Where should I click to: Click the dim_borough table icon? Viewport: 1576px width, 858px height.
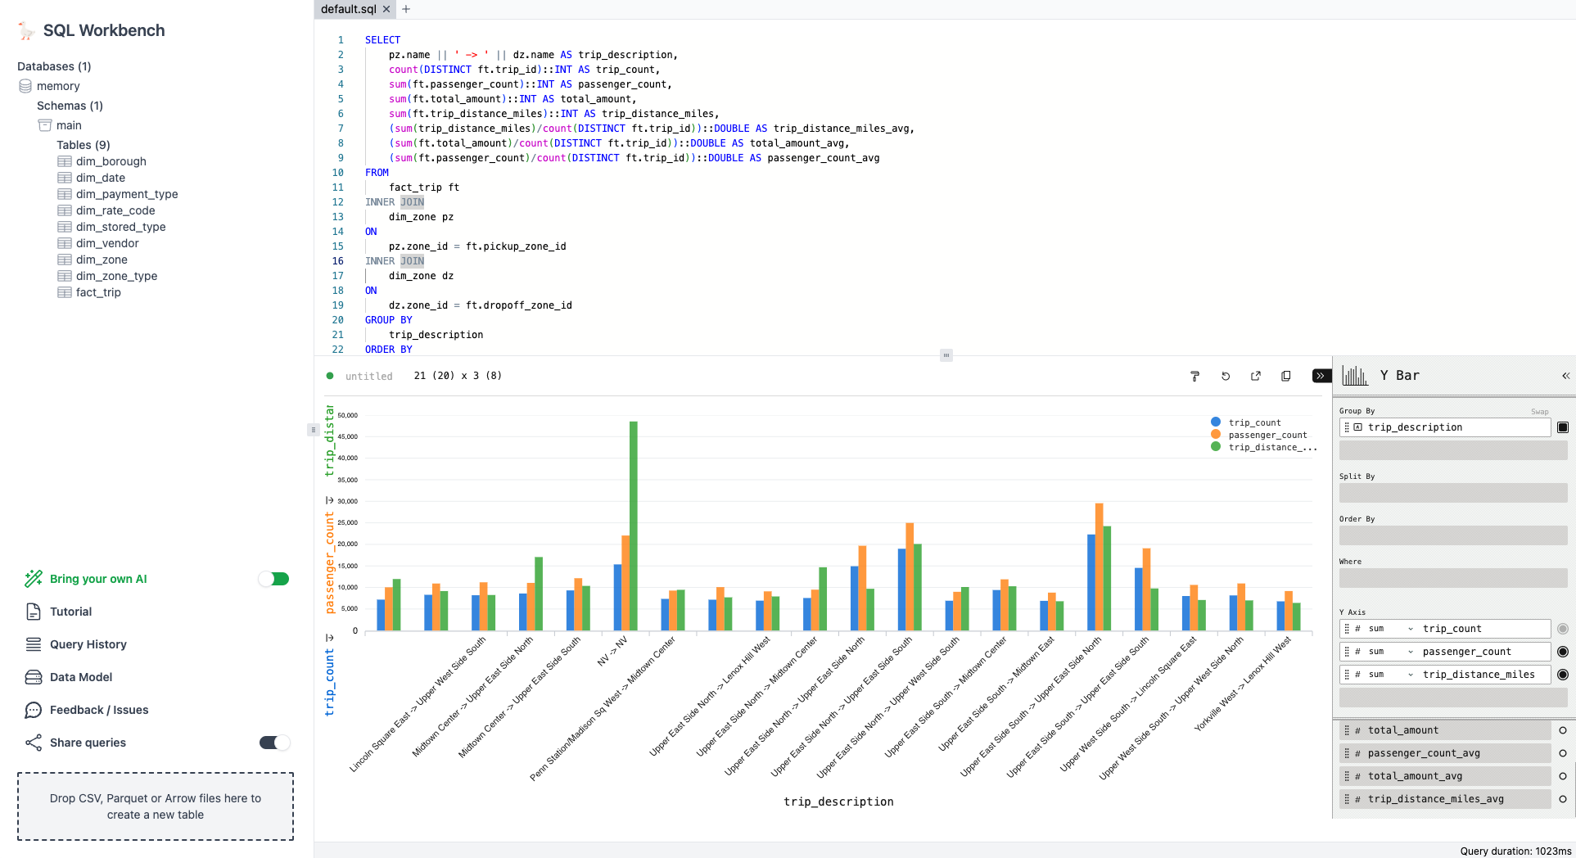tap(65, 161)
